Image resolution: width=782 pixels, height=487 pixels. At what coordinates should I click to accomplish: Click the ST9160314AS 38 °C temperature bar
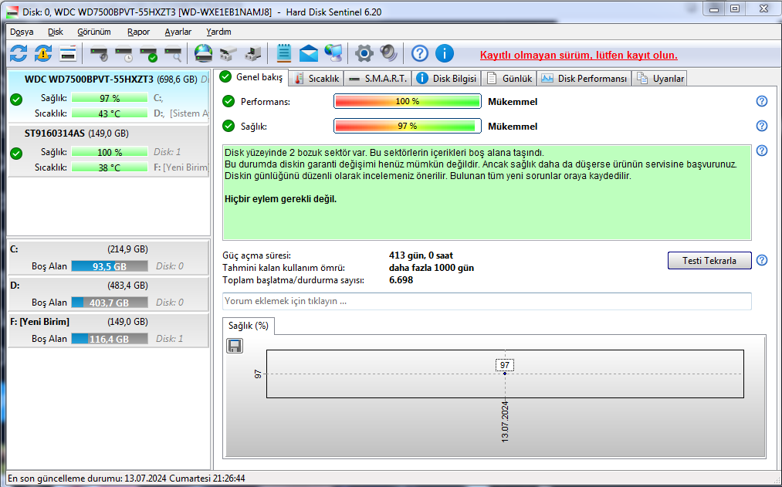tap(109, 167)
